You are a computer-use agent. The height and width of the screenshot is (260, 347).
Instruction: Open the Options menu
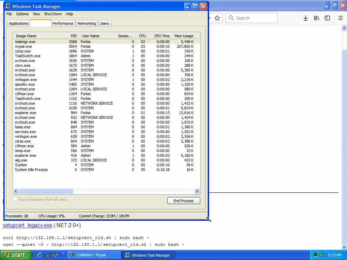coord(22,14)
